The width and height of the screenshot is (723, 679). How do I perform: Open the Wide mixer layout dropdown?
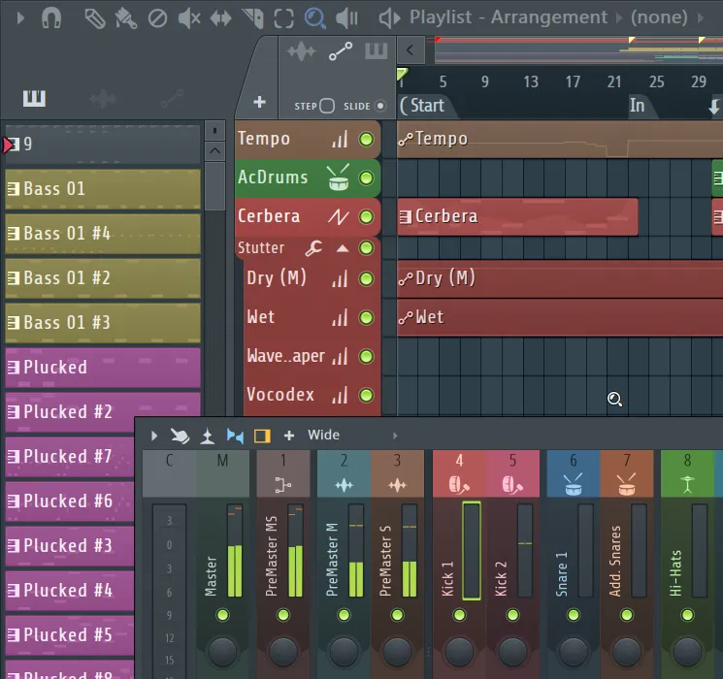[324, 436]
